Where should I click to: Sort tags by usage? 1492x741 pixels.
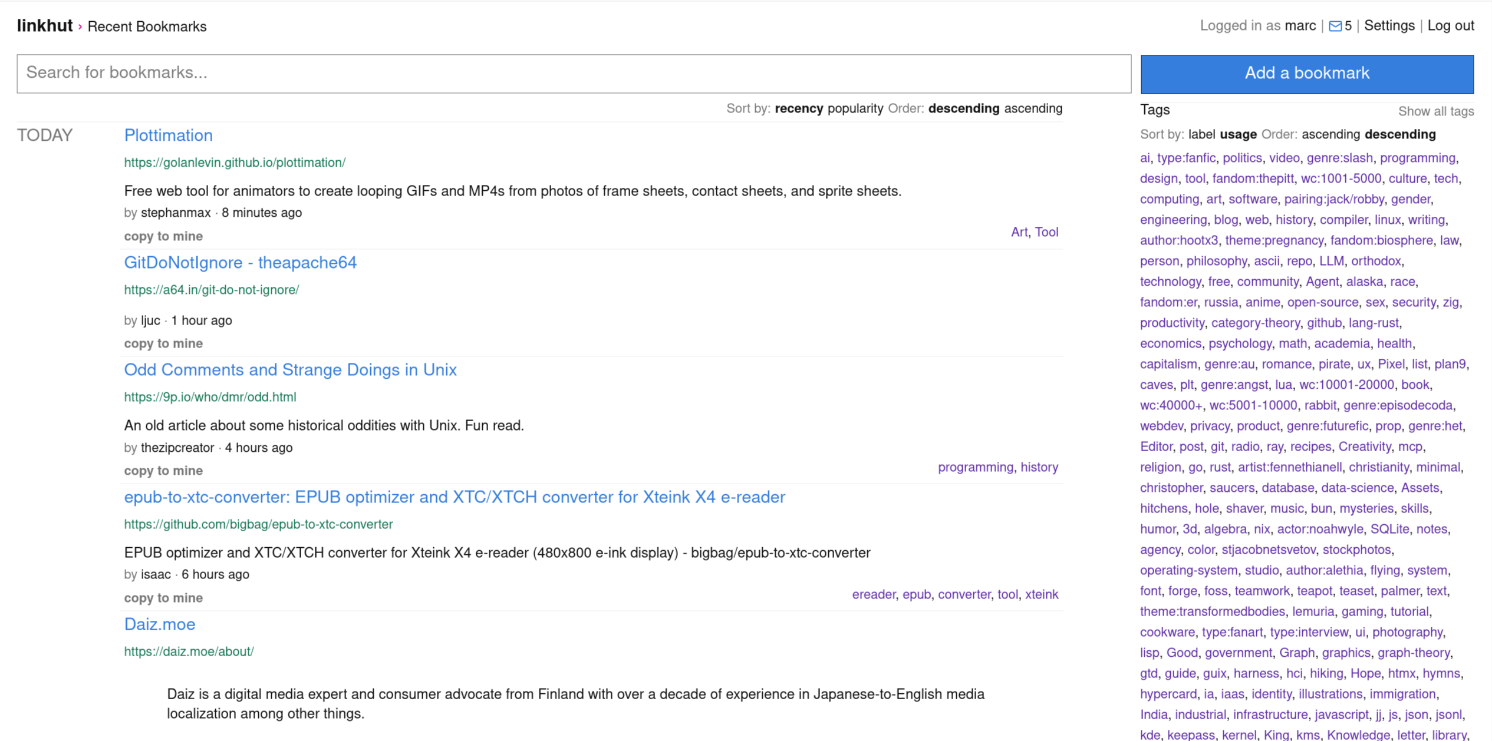[x=1238, y=134]
